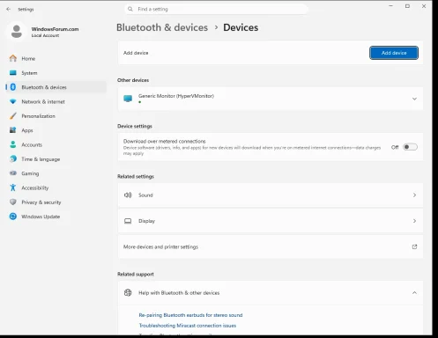Open Privacy & security page
Viewport: 438px width, 338px height.
[x=56, y=202]
